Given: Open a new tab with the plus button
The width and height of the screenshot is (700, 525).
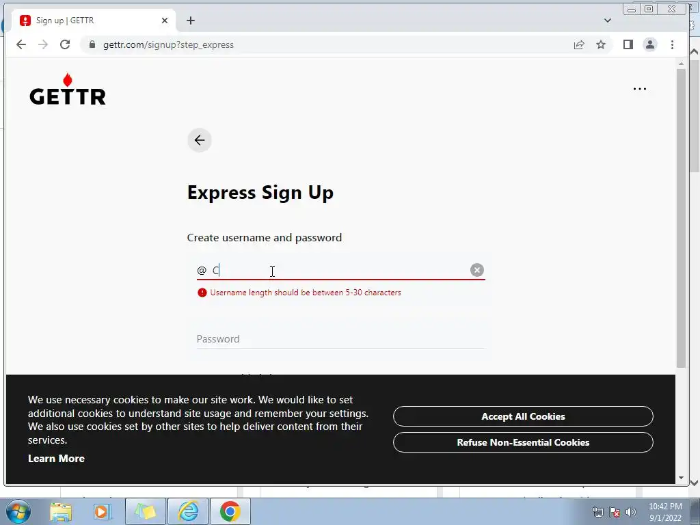Looking at the screenshot, I should 191,21.
